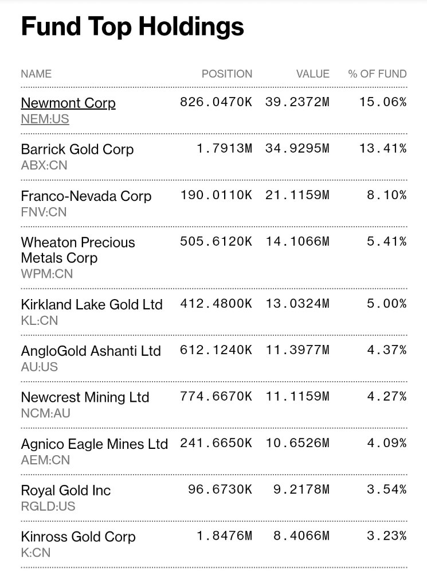The width and height of the screenshot is (427, 574).
Task: Open the Kinross Gold Corp entry
Action: [x=78, y=537]
